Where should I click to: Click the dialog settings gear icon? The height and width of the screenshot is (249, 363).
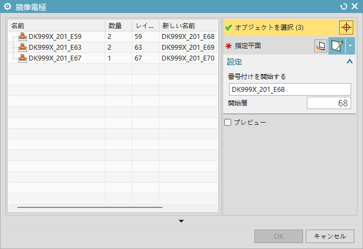8,6
